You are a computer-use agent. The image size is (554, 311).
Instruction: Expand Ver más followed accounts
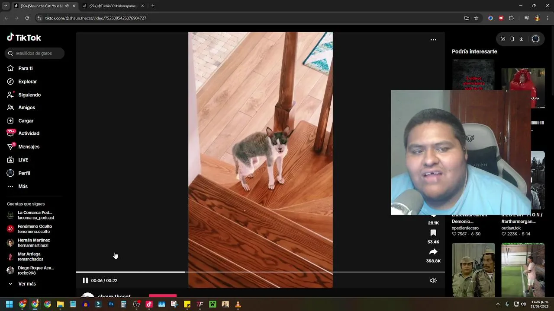22,284
